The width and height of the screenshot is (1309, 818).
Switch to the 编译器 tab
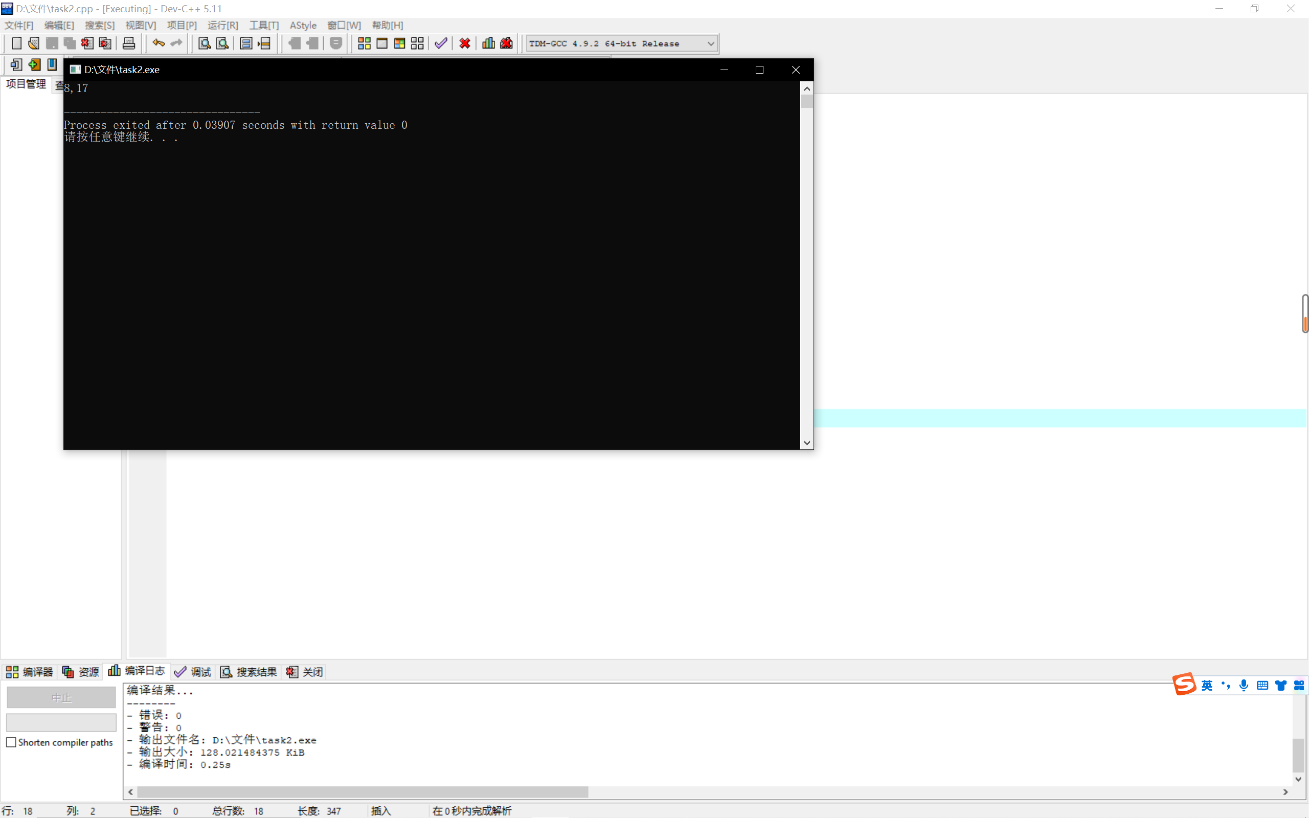(30, 672)
